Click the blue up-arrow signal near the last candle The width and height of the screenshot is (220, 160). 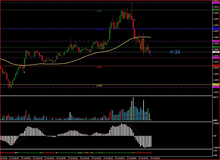[151, 55]
